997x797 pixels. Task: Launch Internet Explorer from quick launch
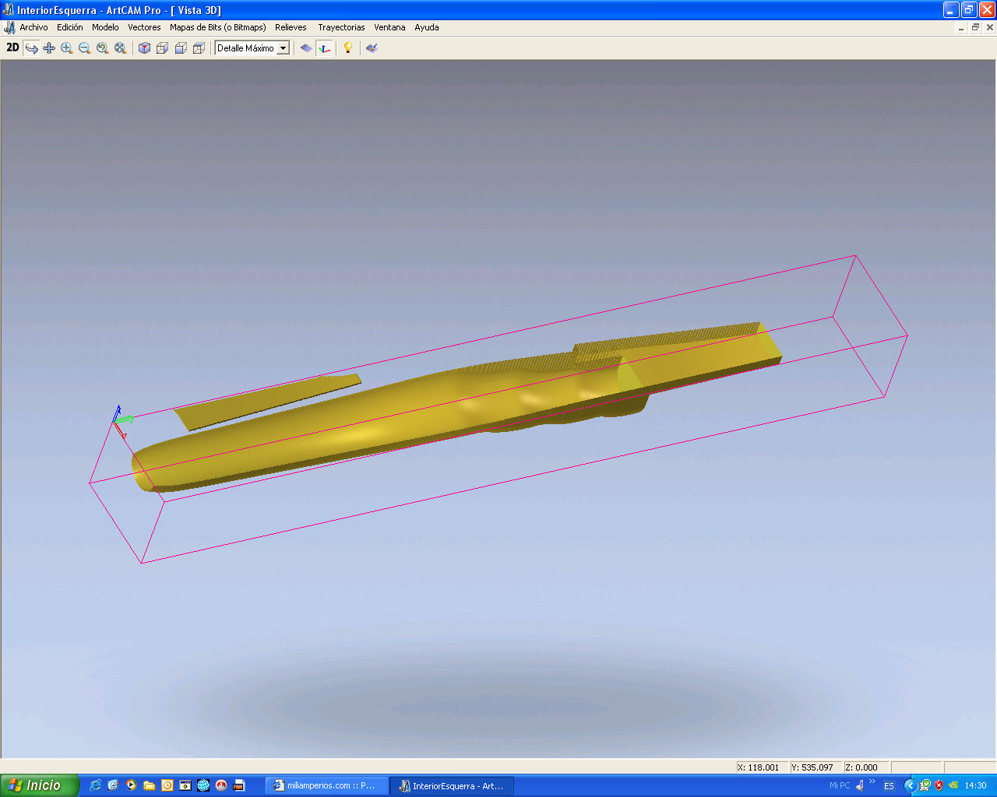point(95,785)
